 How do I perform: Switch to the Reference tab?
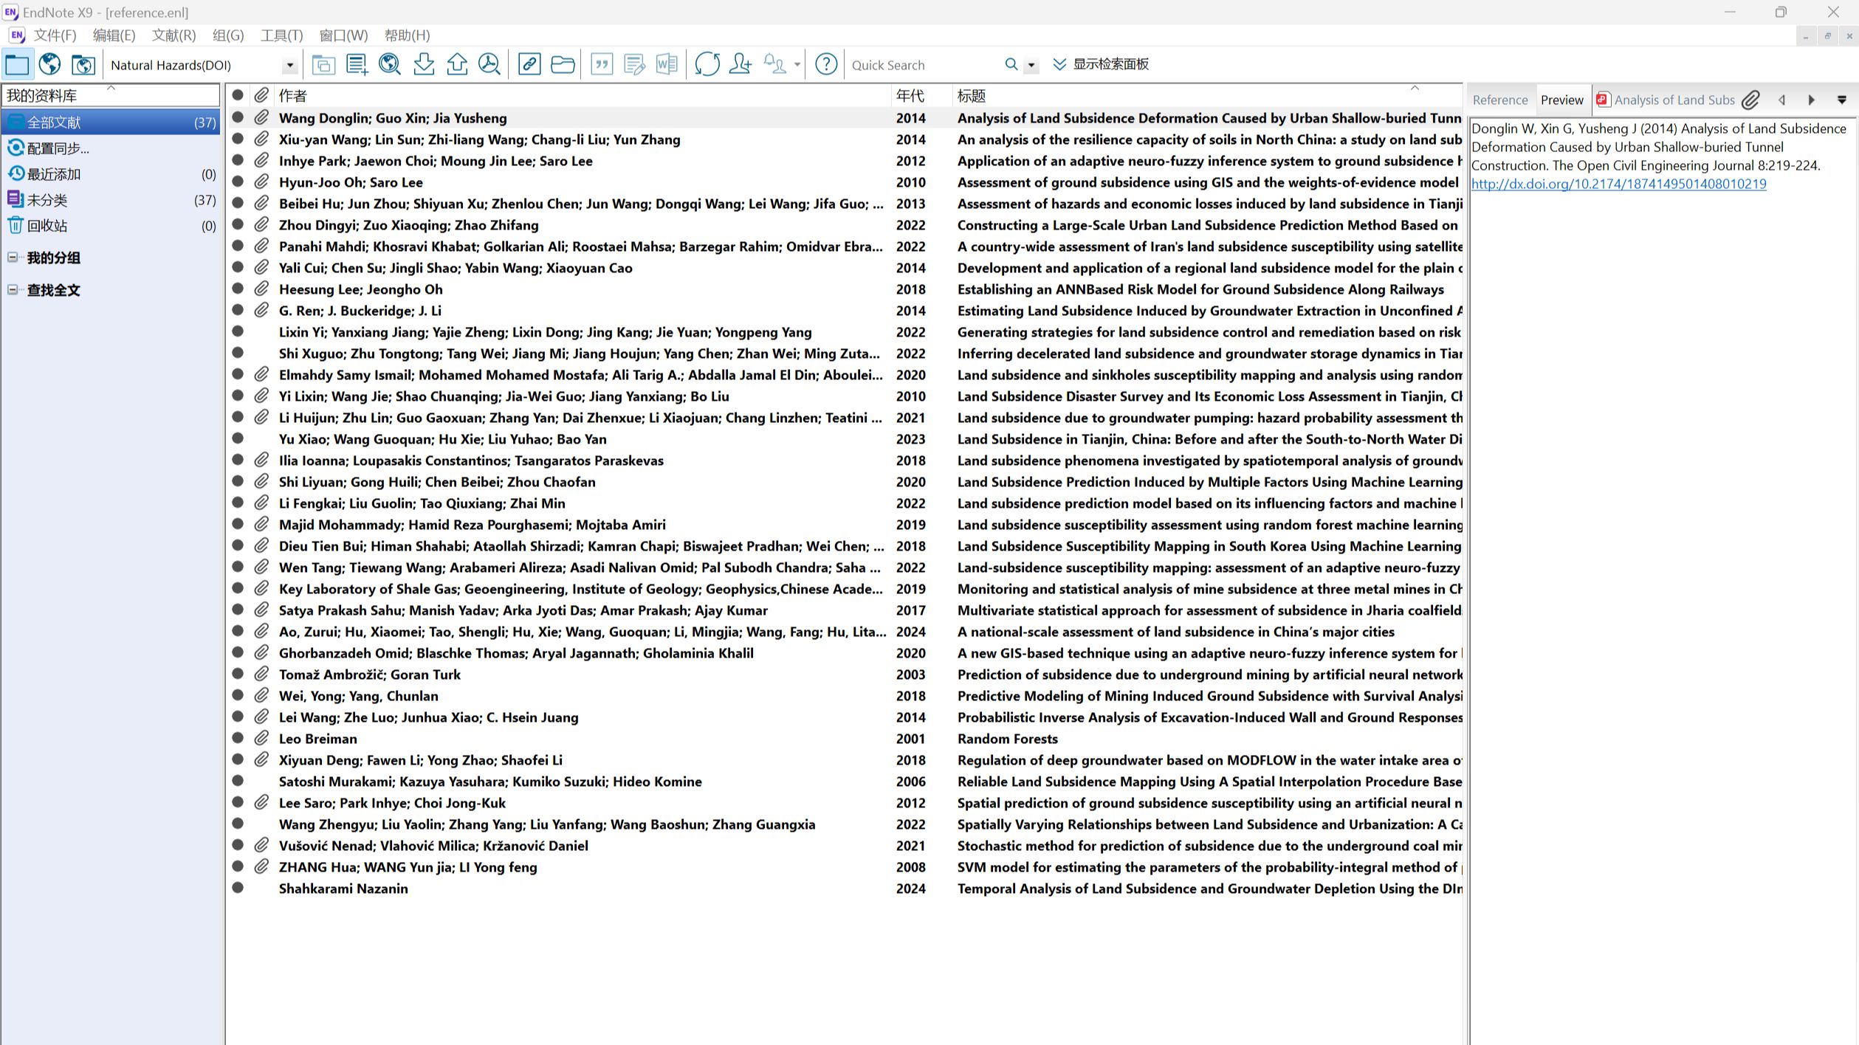click(x=1499, y=100)
